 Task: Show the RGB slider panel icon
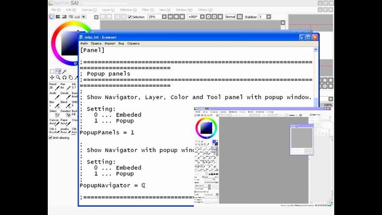[58, 17]
